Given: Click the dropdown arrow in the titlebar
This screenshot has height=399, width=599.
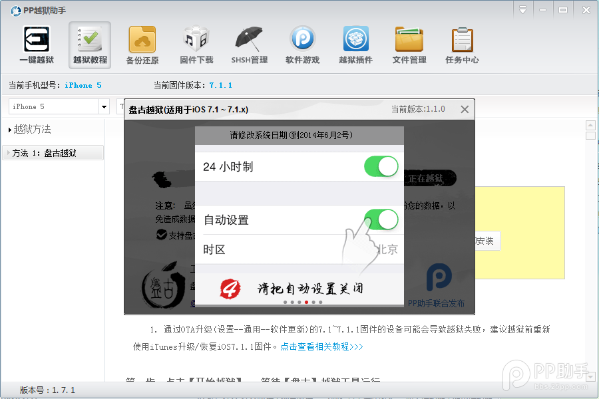Looking at the screenshot, I should 523,9.
